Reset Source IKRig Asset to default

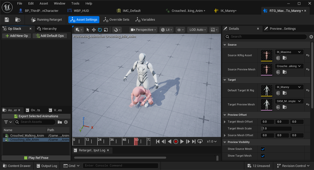click(308, 55)
